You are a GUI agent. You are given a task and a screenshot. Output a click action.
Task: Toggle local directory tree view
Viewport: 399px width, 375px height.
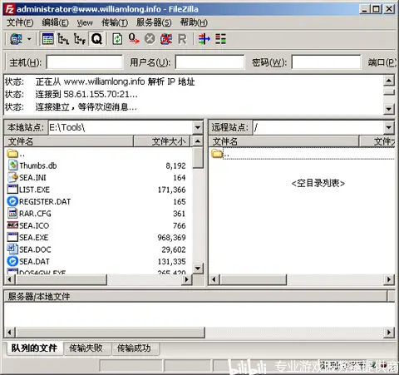pyautogui.click(x=63, y=39)
